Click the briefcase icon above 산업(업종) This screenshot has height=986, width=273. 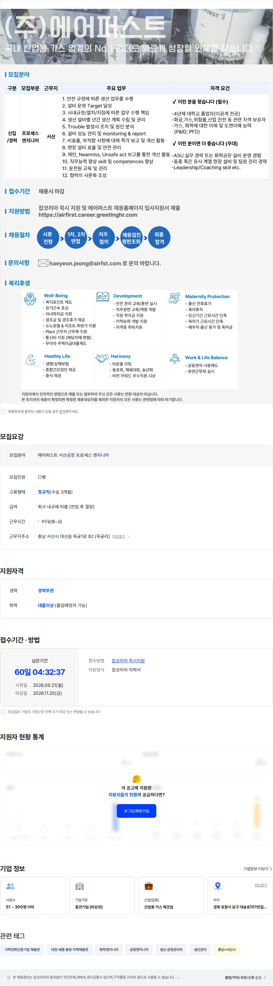pos(148,886)
